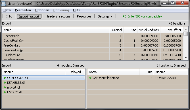
Task: Open the Resources tab
Action: pos(84,16)
